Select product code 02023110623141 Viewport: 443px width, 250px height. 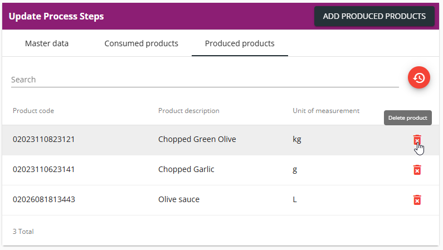click(x=44, y=169)
